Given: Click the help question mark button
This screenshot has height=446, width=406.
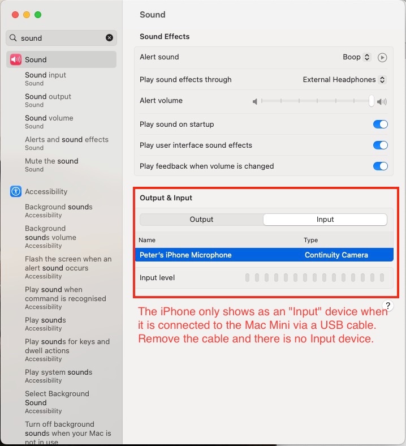Looking at the screenshot, I should point(388,306).
